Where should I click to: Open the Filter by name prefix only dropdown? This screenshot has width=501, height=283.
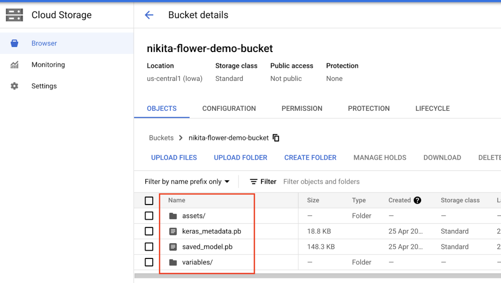pyautogui.click(x=187, y=181)
